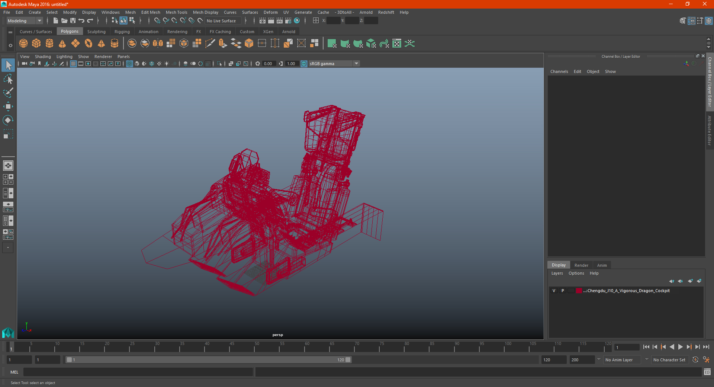Click the MEL command line input field

pyautogui.click(x=138, y=372)
